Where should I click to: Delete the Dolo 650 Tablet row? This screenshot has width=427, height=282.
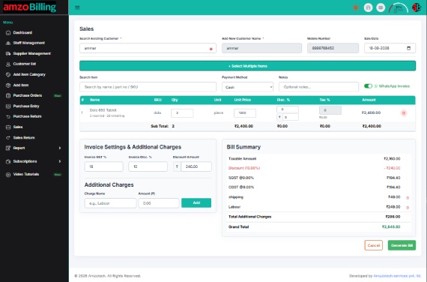click(x=404, y=113)
